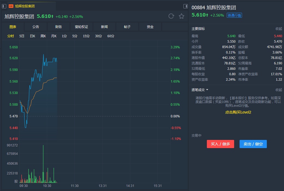Click the 成交额 value 4741.98万
This screenshot has height=191, width=284.
274,47
